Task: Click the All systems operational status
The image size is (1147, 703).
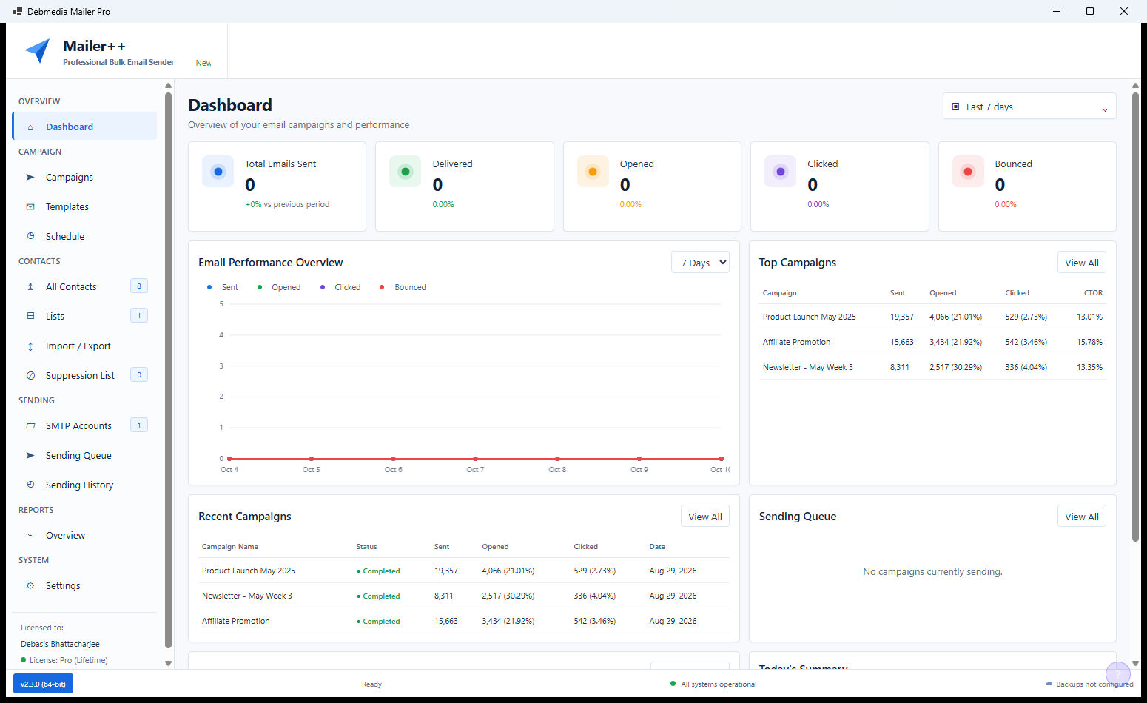Action: (x=713, y=684)
